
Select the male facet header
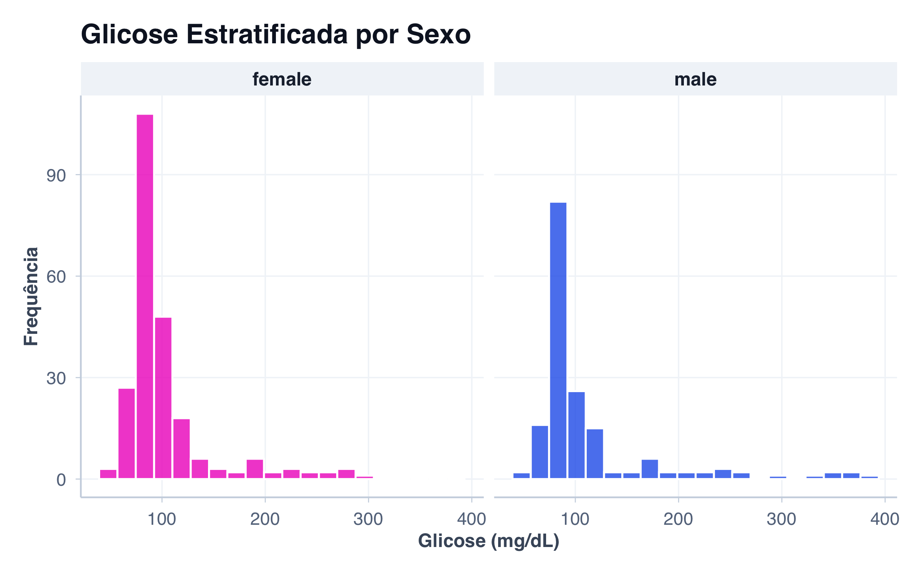coord(695,79)
